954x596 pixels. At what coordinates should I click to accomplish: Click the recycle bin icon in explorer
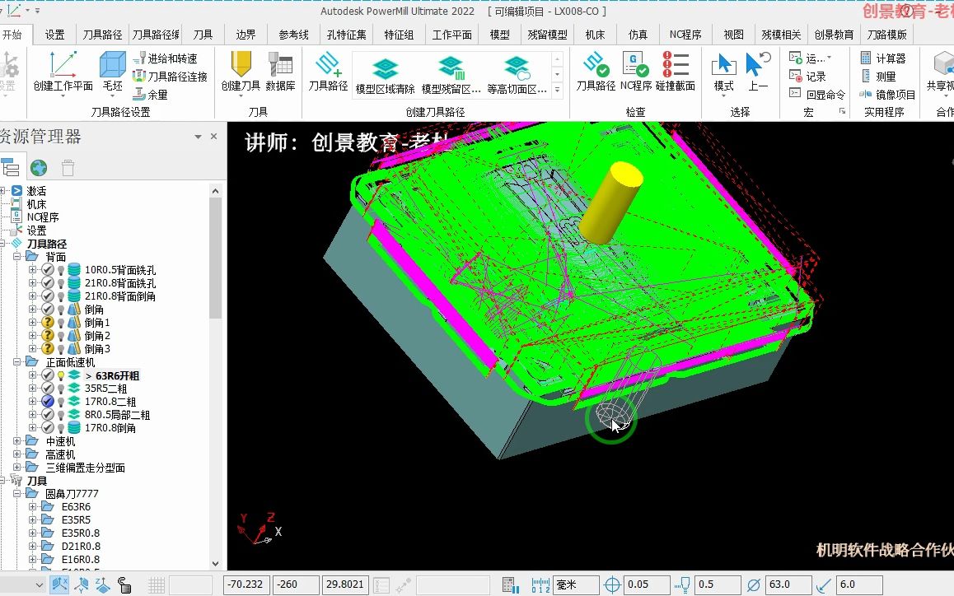tap(68, 167)
